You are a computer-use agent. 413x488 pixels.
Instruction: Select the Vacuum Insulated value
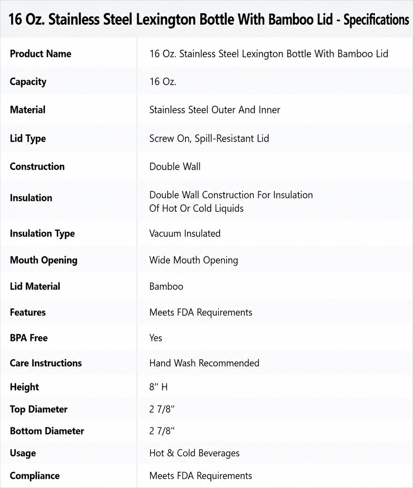[x=185, y=233]
